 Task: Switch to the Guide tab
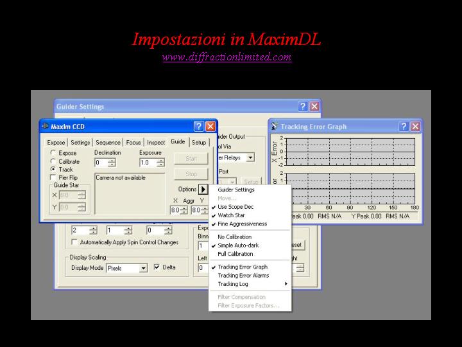click(x=178, y=141)
